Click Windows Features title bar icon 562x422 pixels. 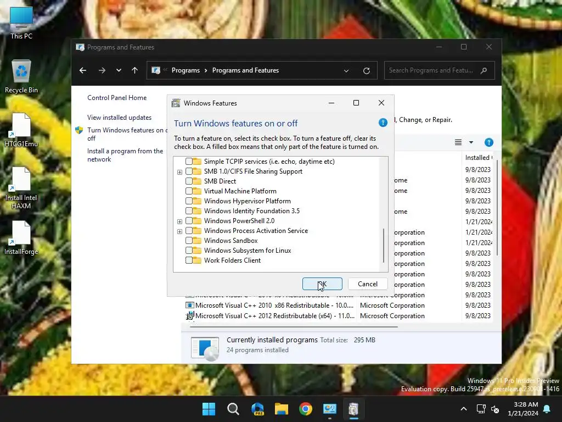coord(176,103)
